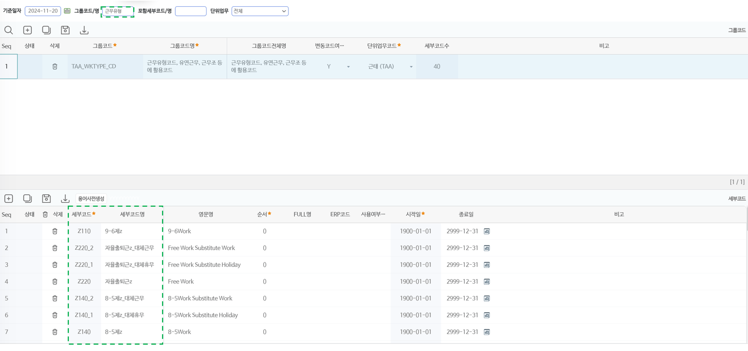Viewport: 748px width, 351px height.
Task: Select the 8-5Work Substitute Holiday cell
Action: coord(206,315)
